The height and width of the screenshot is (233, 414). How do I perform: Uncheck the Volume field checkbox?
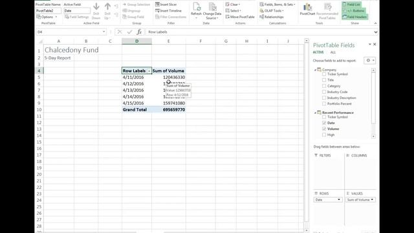[x=324, y=129]
